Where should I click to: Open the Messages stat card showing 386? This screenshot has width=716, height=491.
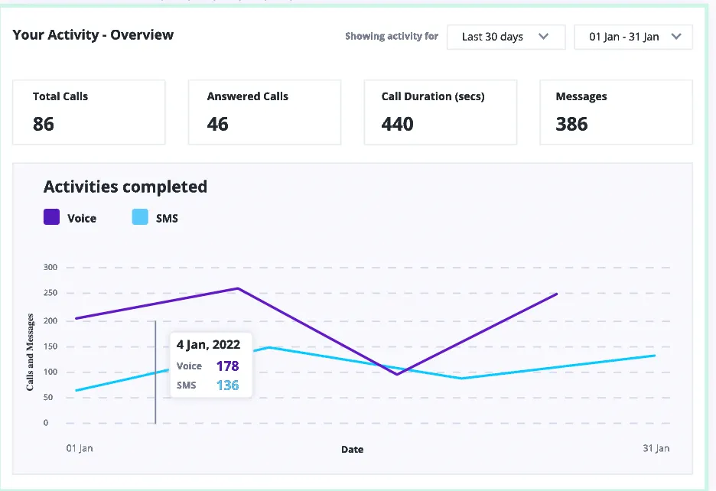616,112
